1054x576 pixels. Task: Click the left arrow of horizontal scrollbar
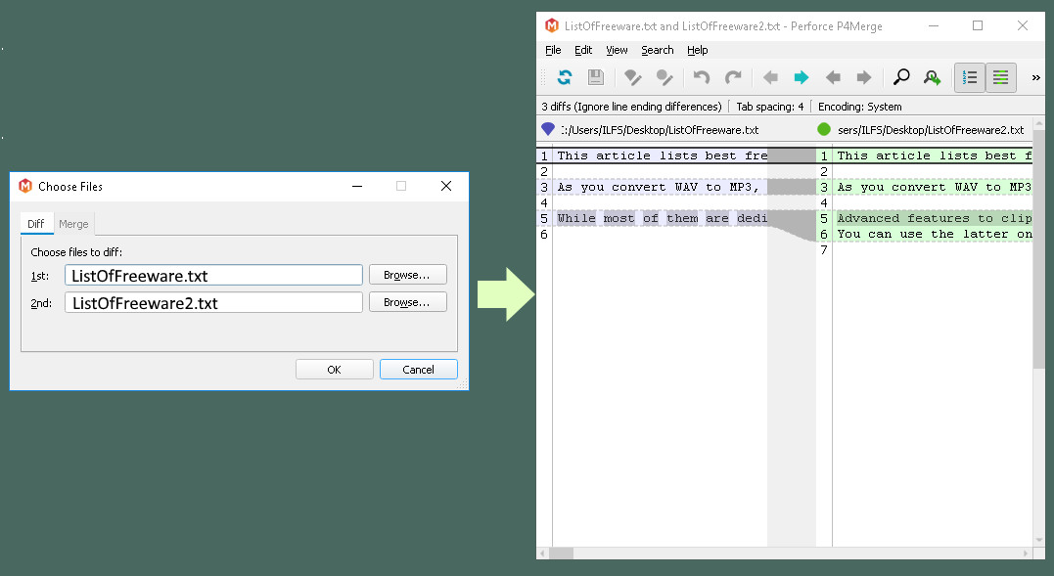click(543, 554)
